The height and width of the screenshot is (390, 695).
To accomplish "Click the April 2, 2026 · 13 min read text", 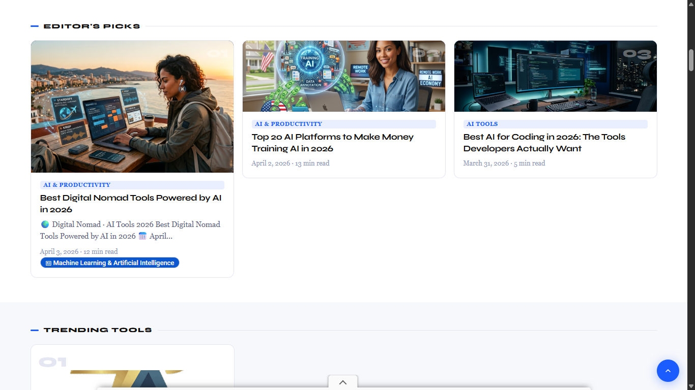I will (x=291, y=163).
